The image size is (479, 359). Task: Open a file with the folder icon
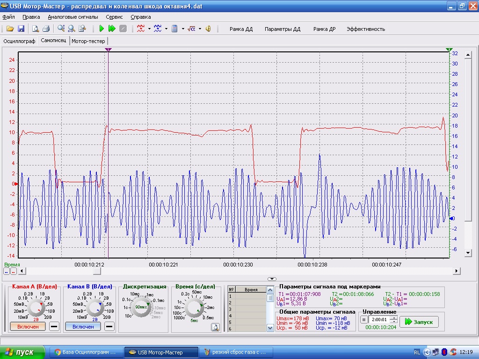pos(10,29)
